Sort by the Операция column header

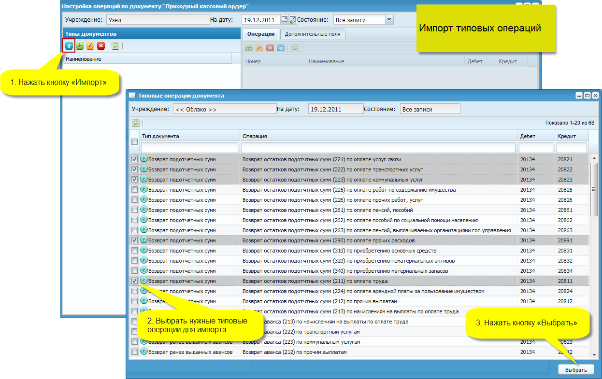click(x=378, y=136)
